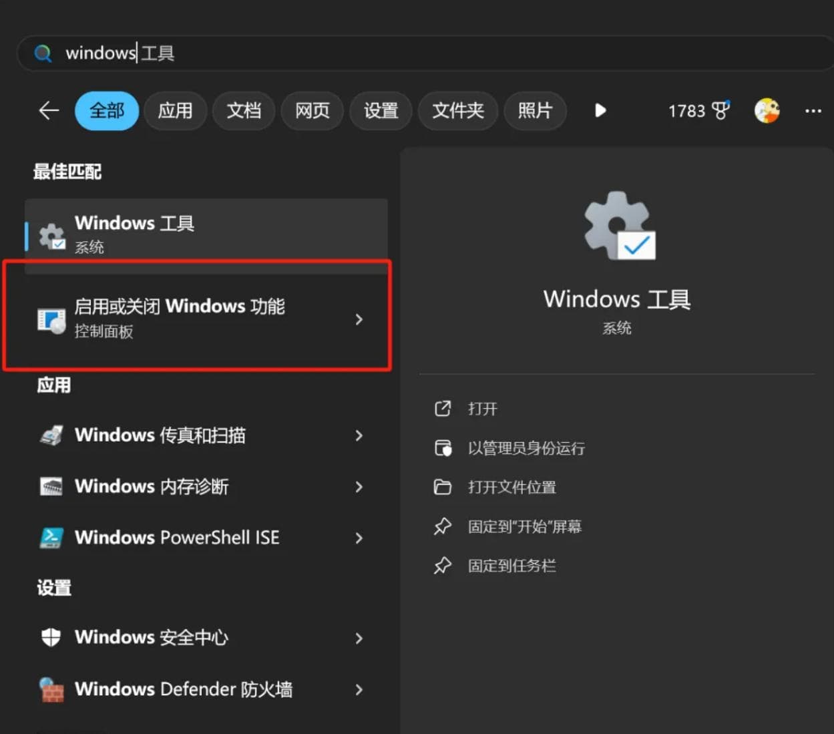Click the Defender 防火墙 brick wall icon
Screen dimensions: 834x734
click(51, 689)
